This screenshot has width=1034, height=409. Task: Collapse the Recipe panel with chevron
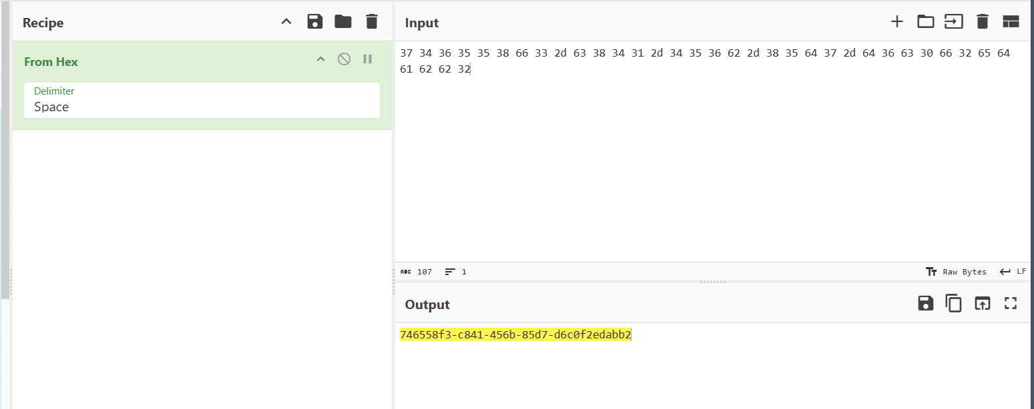pos(286,22)
